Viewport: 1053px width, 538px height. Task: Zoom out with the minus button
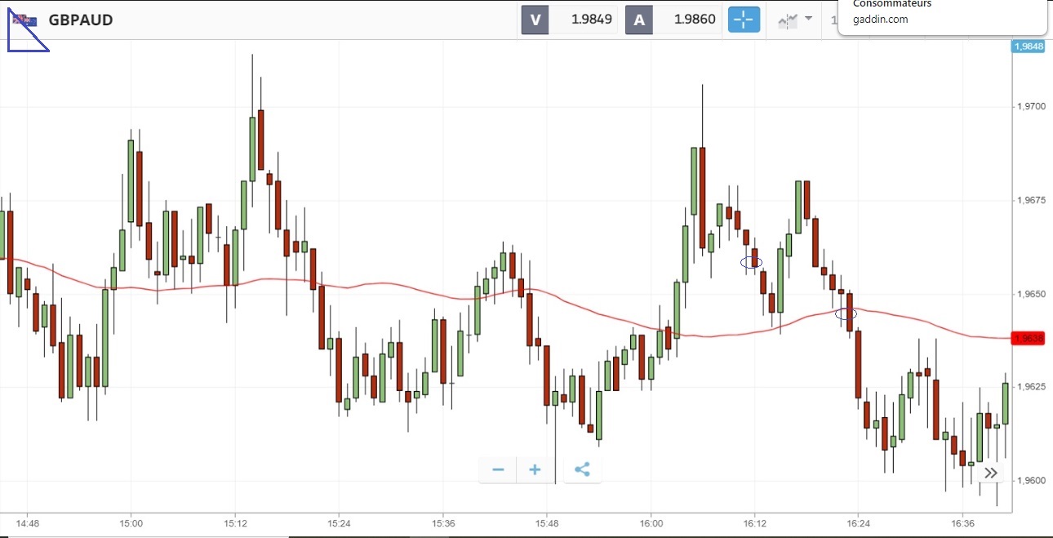(x=498, y=469)
